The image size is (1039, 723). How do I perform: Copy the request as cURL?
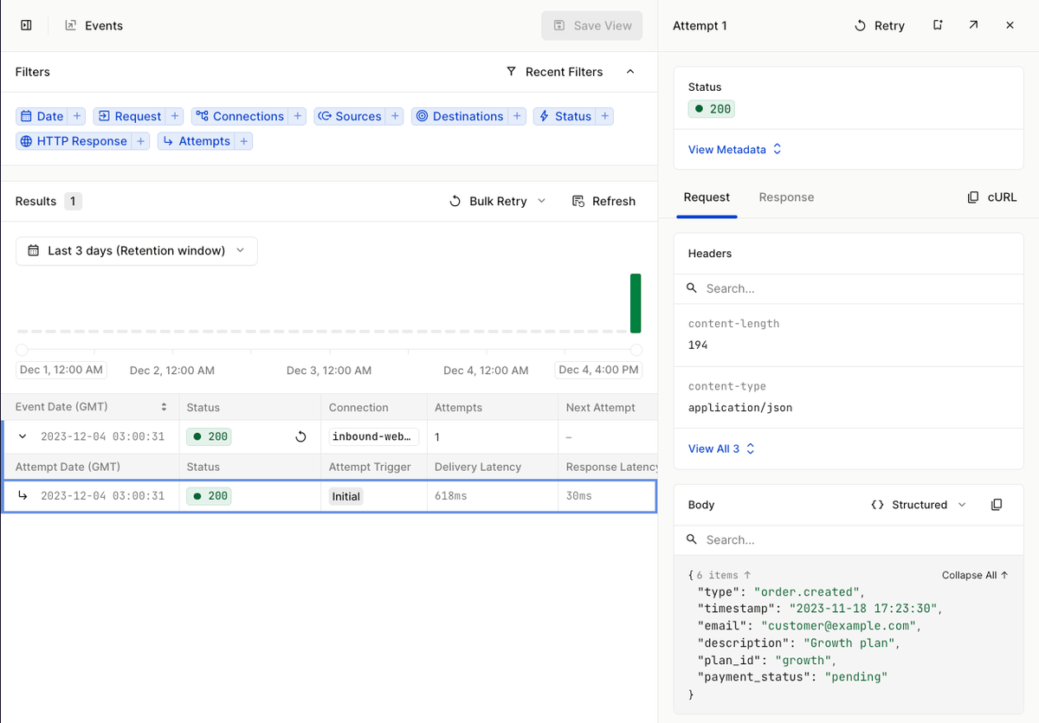coord(991,197)
